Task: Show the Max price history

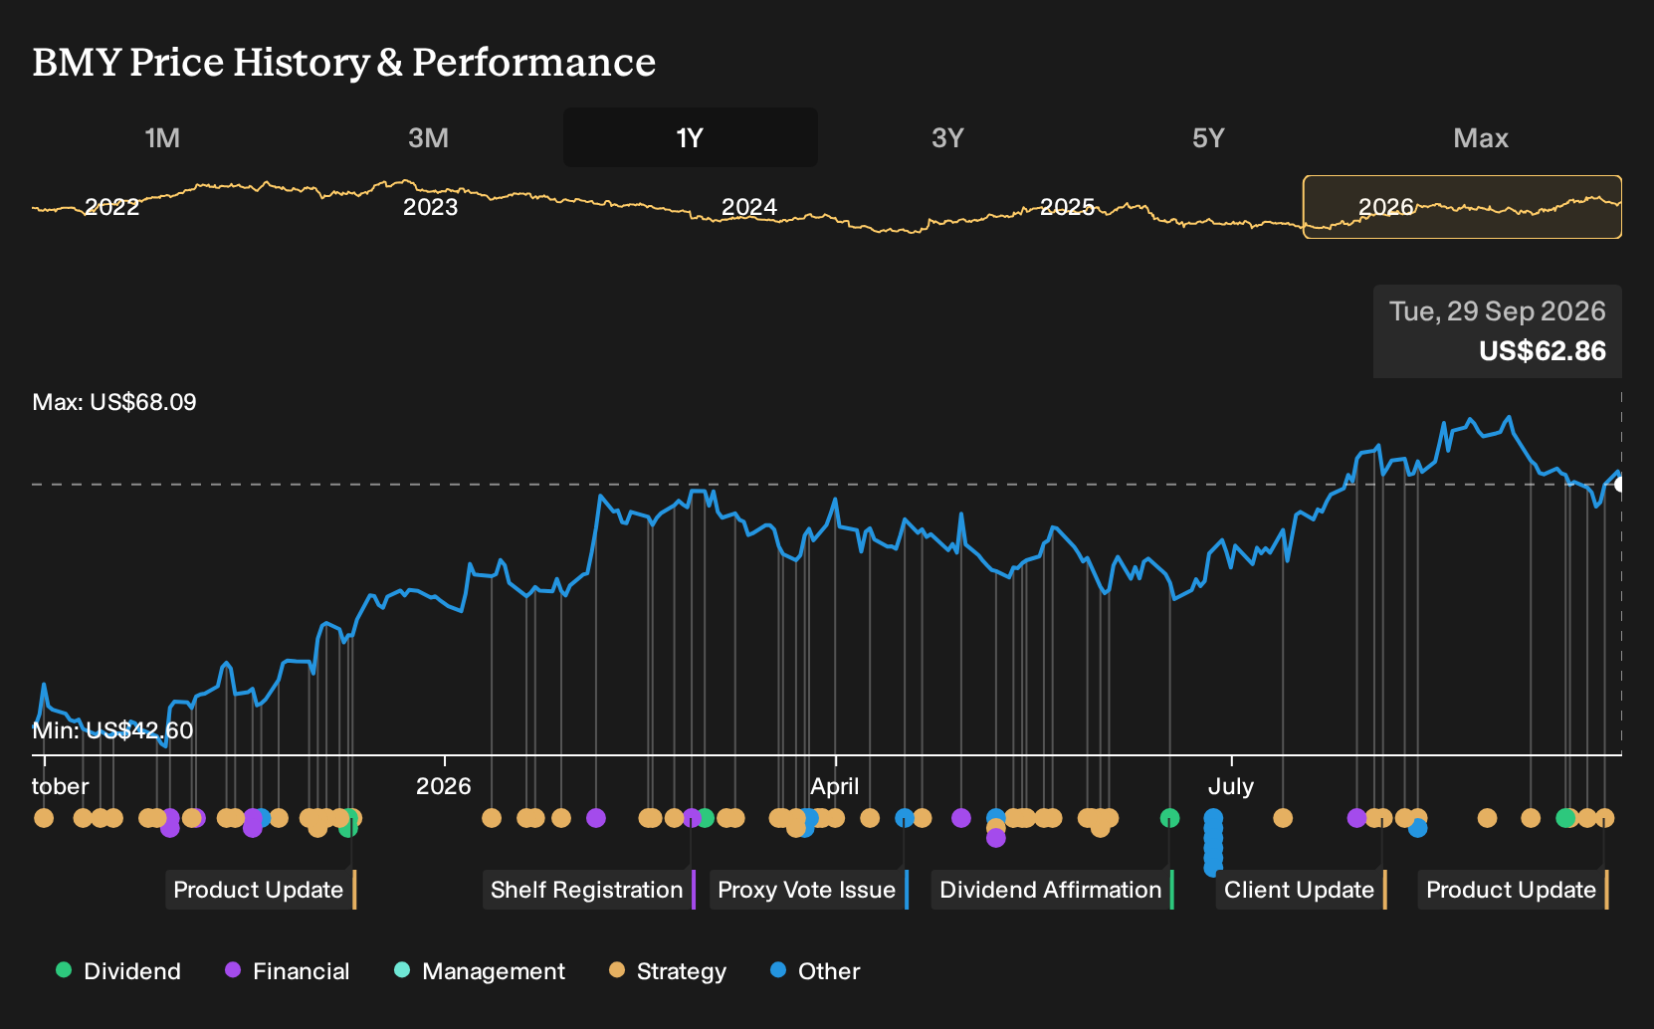Action: point(1481,137)
